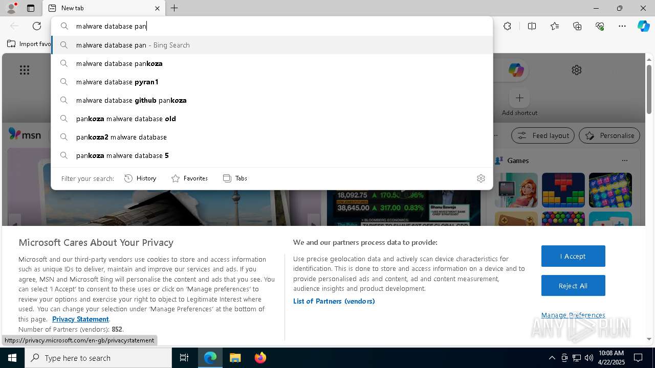Open the volume control tray icon
Screen dimensions: 655x368
coord(588,358)
